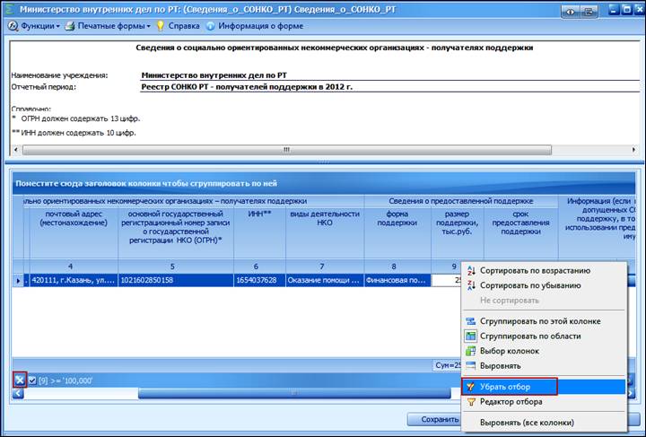Click the Справка lightbulb icon
Screen dimensions: 646x437
(161, 26)
